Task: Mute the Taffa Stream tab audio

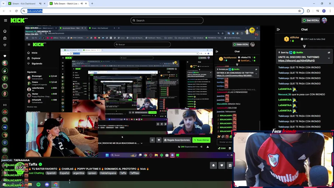Action: click(82, 4)
